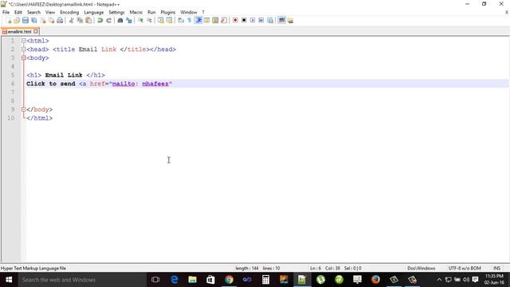The height and width of the screenshot is (287, 510).
Task: Click the fold marker beside closing body tag
Action: (23, 109)
